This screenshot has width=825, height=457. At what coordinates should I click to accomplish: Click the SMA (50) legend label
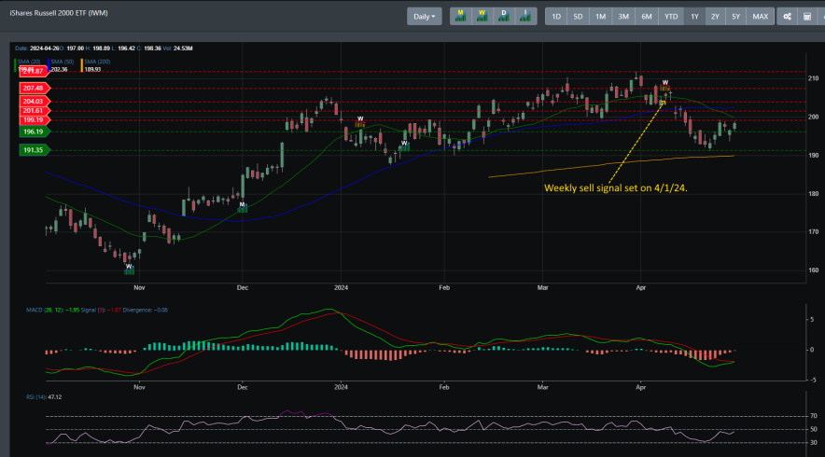pos(63,62)
